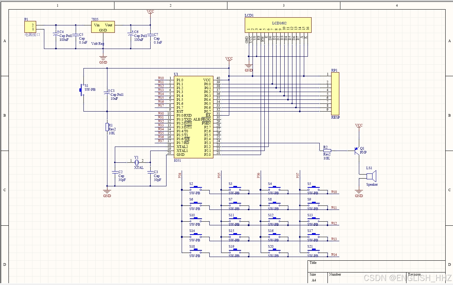Select keypad switch S21
Image resolution: width=453 pixels, height=285 pixels.
coord(313,251)
